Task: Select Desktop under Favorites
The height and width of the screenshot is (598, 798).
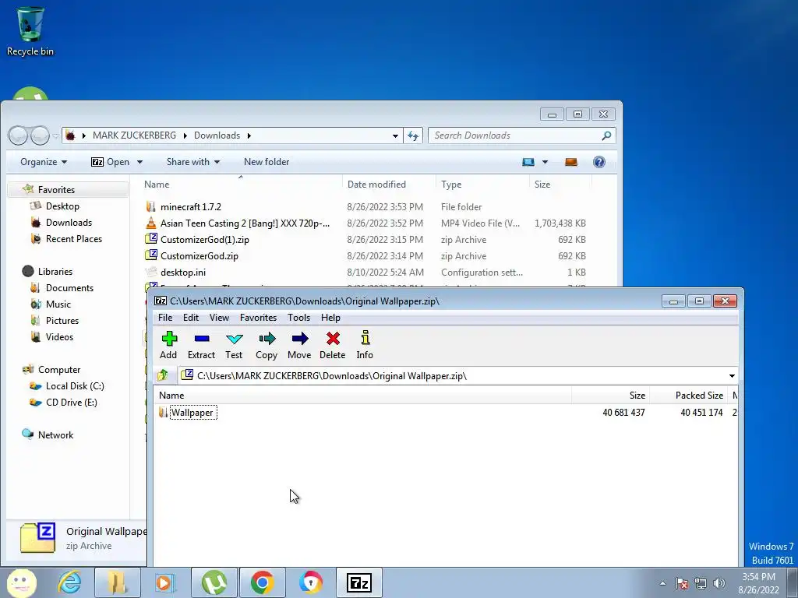Action: tap(62, 206)
